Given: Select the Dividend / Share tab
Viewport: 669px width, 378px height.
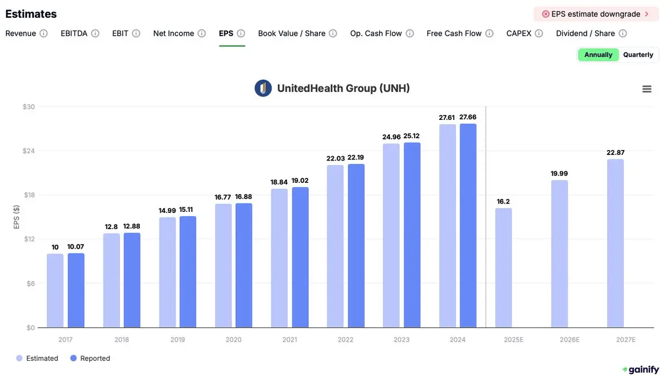Looking at the screenshot, I should pyautogui.click(x=585, y=33).
